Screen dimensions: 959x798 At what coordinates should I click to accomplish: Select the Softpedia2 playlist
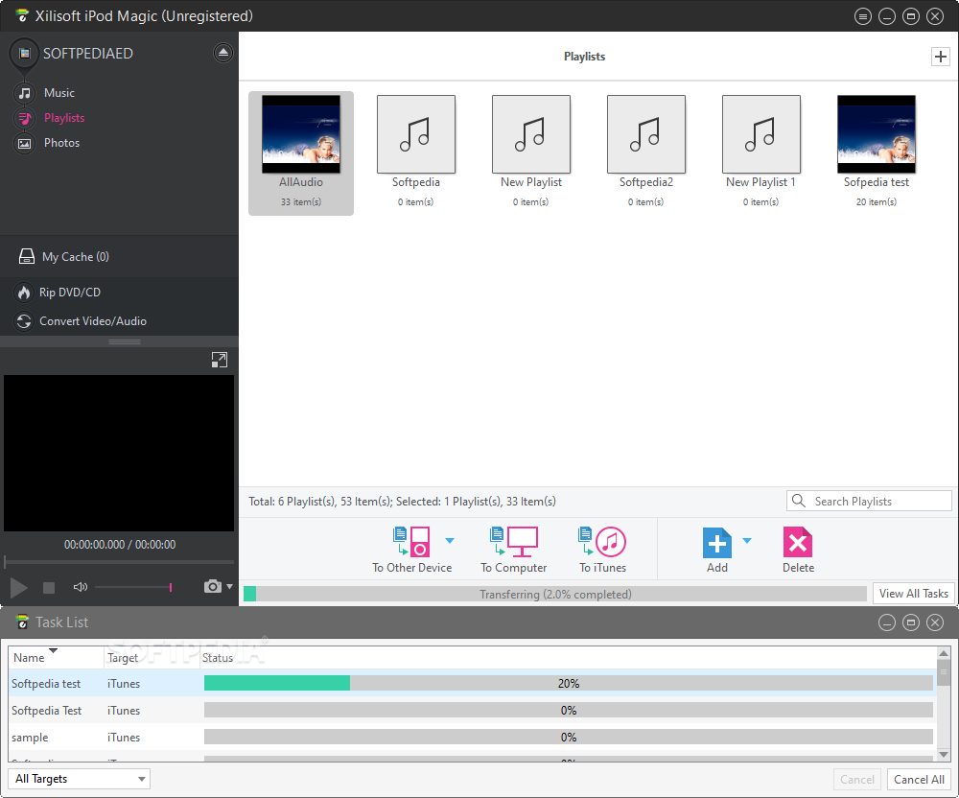(x=645, y=151)
